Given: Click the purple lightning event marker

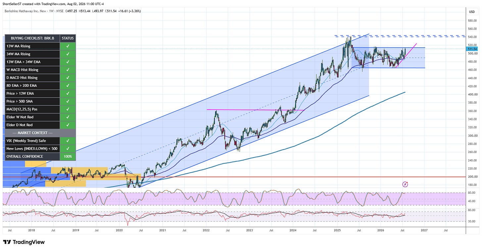Looking at the screenshot, I should pyautogui.click(x=405, y=184).
